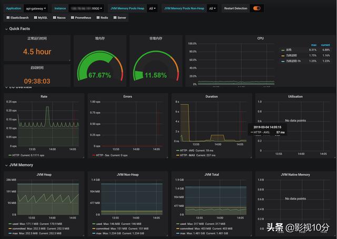The image size is (337, 239).
Task: Toggle HTTP - MAX series in Duration legend
Action: pos(187,155)
